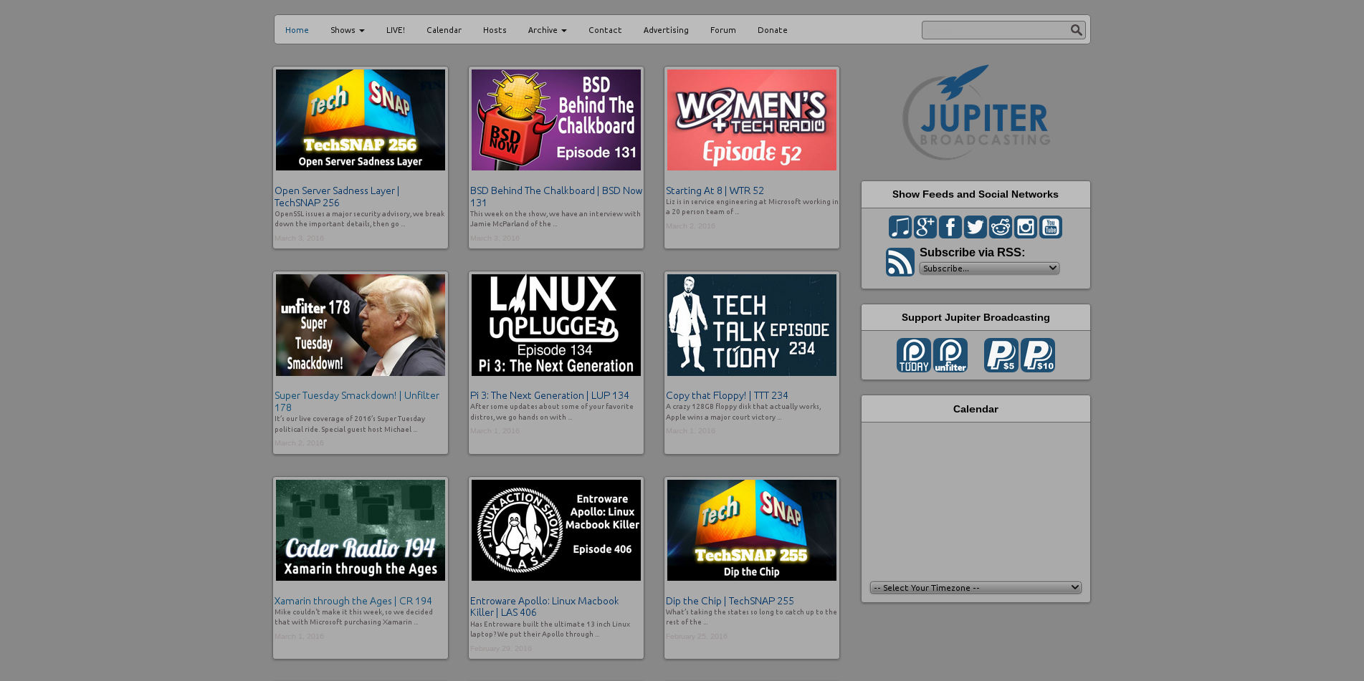Go to the Reddit alien icon
This screenshot has height=681, width=1364.
pos(1001,227)
